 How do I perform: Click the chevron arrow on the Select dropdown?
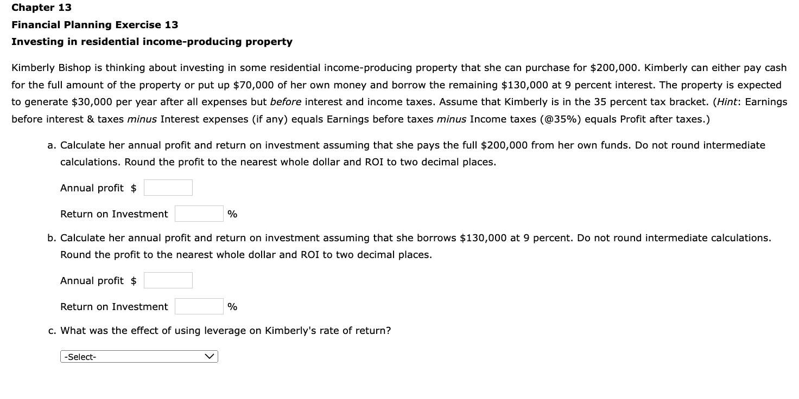210,356
